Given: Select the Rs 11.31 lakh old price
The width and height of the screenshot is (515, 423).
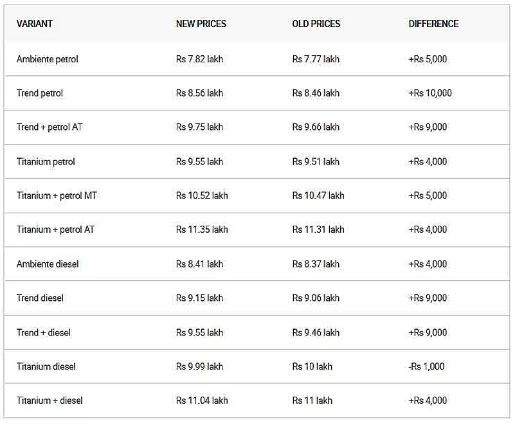Looking at the screenshot, I should (318, 230).
